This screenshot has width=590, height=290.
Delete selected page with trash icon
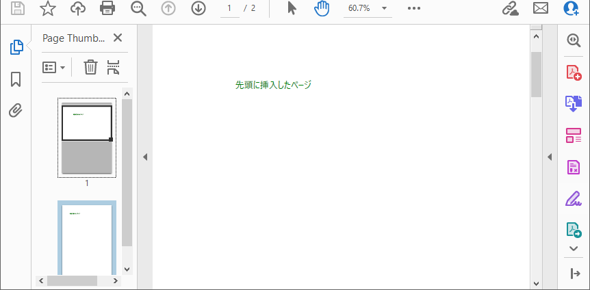pyautogui.click(x=90, y=67)
